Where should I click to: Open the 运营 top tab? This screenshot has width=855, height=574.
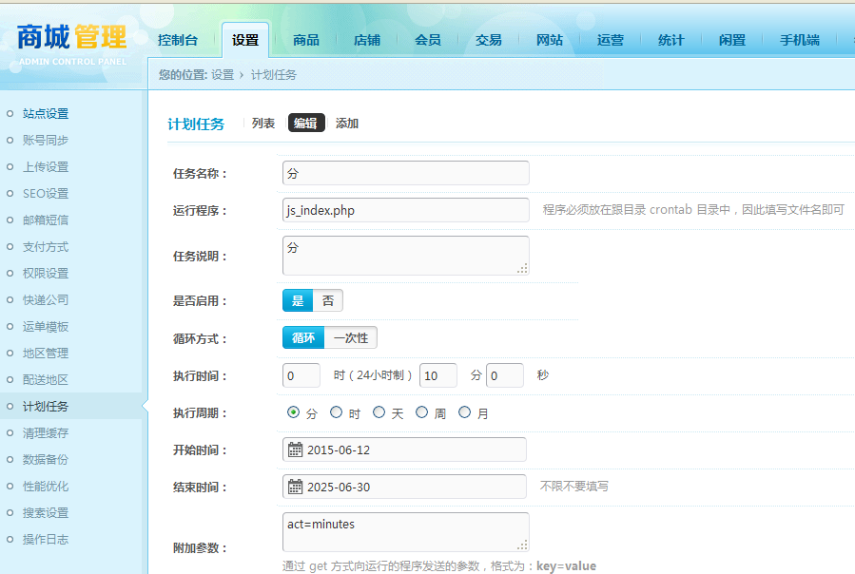point(611,40)
